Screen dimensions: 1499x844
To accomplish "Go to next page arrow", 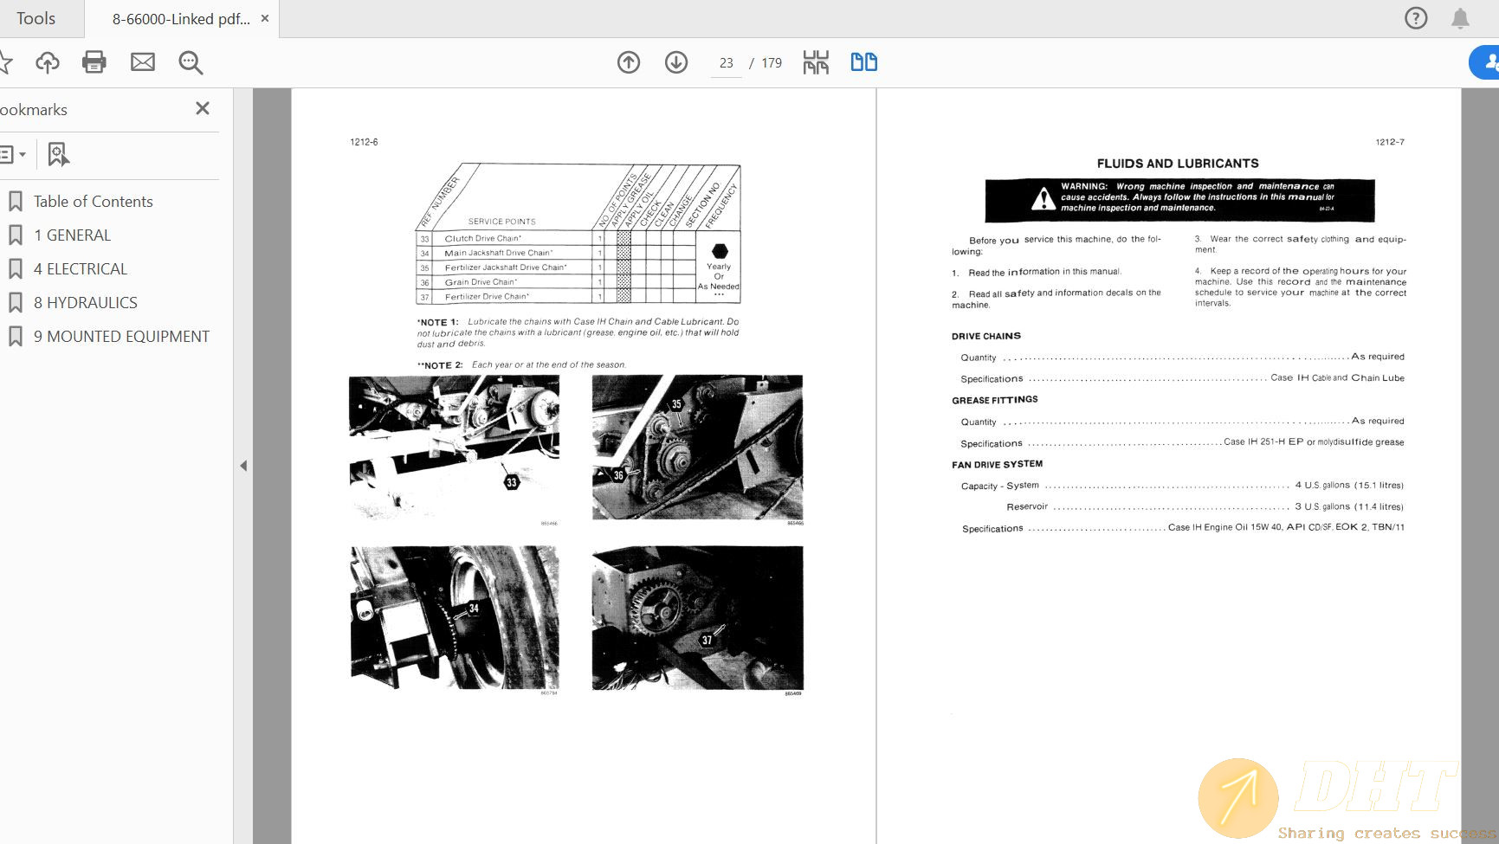I will click(x=676, y=62).
